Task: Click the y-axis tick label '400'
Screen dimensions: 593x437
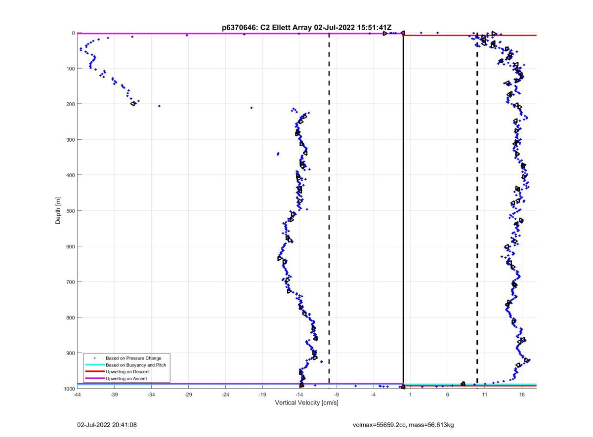Action: click(70, 175)
